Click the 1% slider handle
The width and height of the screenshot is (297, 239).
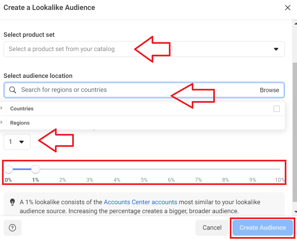click(x=35, y=169)
